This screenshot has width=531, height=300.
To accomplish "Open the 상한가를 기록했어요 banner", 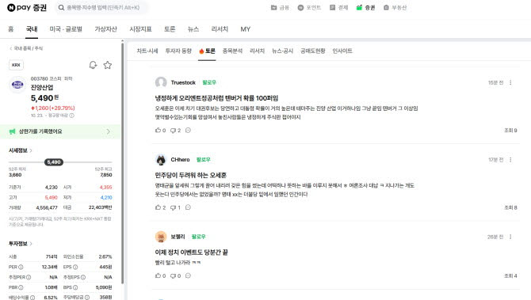I will pyautogui.click(x=60, y=131).
